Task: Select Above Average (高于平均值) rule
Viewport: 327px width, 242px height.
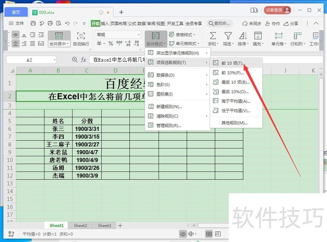Action: click(x=236, y=101)
